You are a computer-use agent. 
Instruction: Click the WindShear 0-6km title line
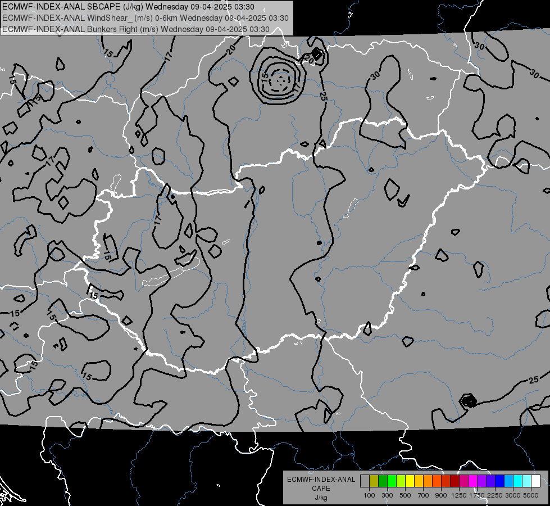coord(145,18)
